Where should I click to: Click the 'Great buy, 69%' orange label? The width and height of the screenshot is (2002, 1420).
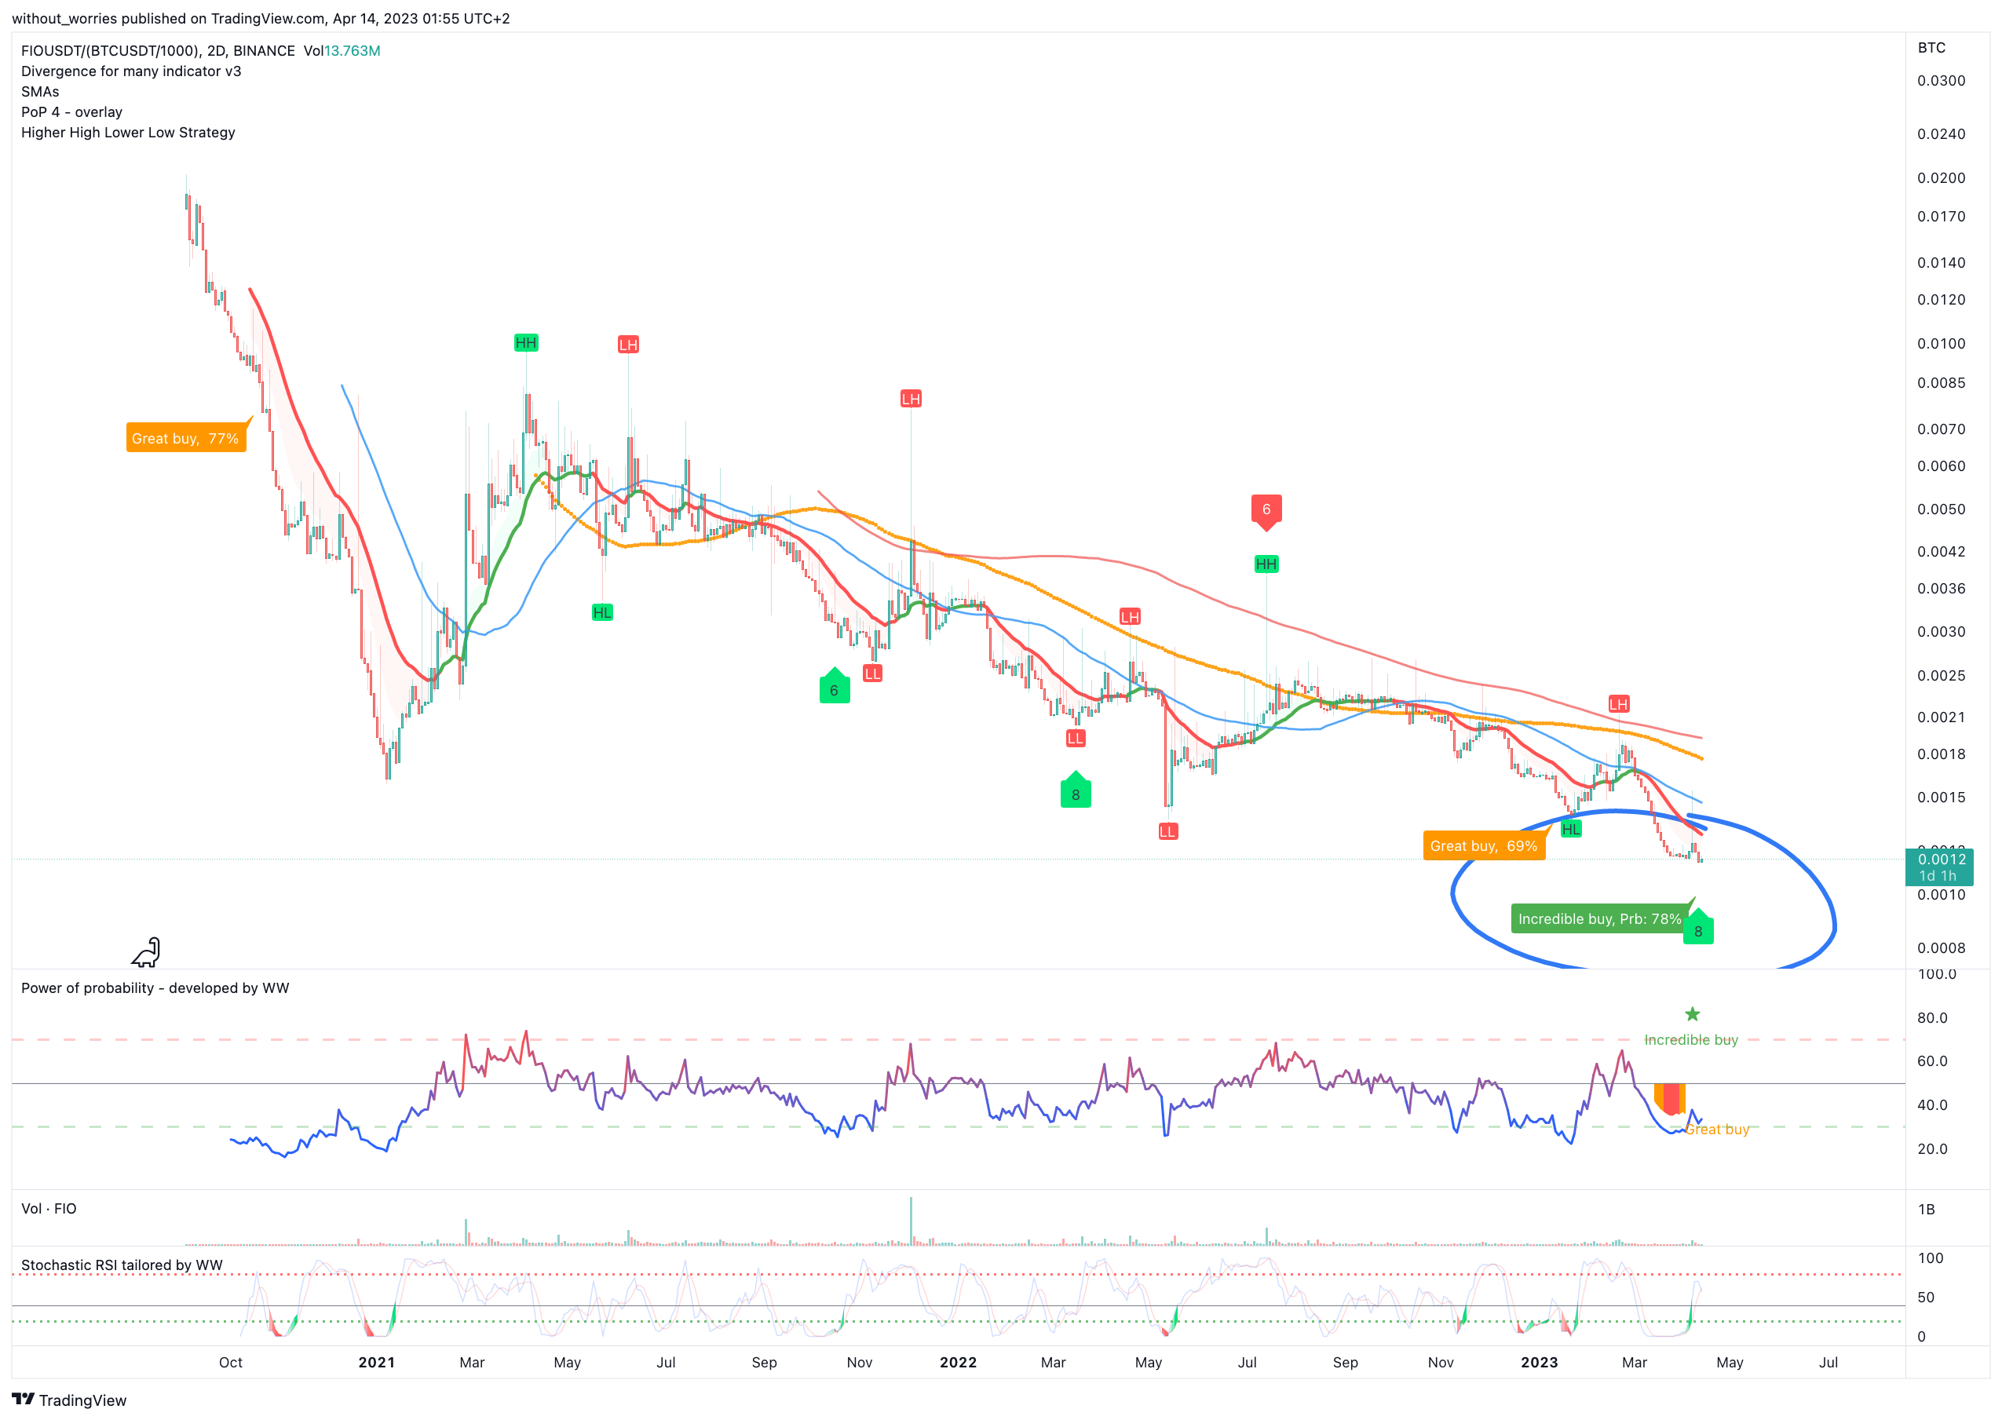pyautogui.click(x=1484, y=845)
